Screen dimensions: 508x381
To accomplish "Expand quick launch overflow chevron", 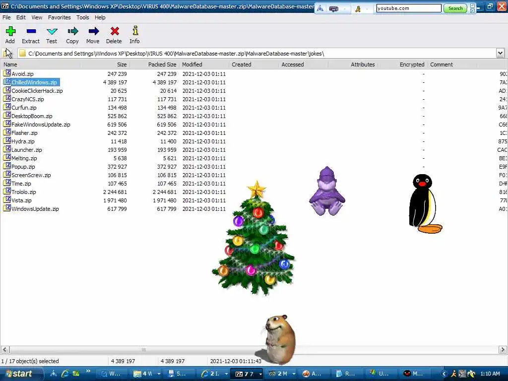I will point(88,371).
